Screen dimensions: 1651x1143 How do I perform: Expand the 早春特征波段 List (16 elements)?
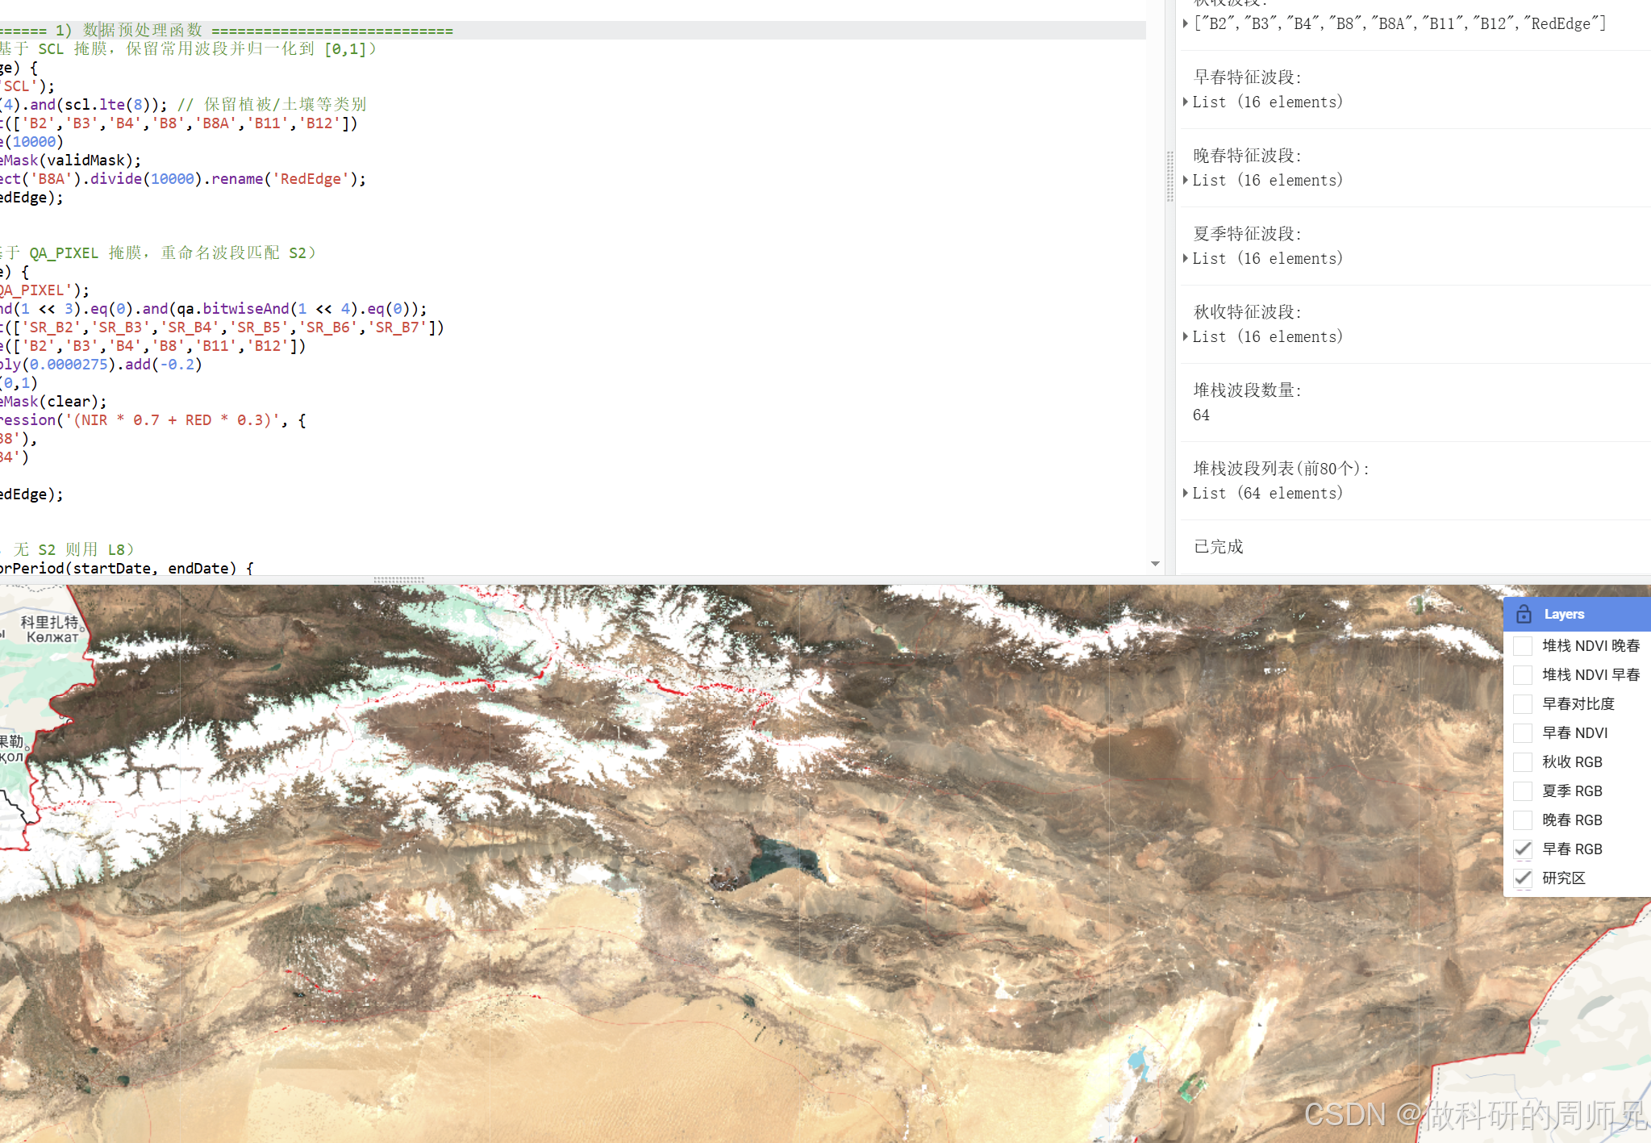coord(1184,101)
